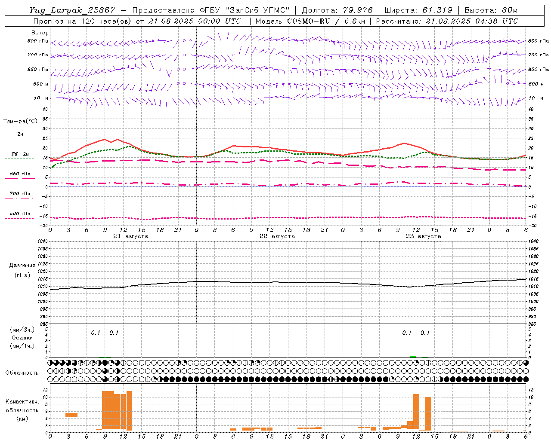Click the (гПа) unit under Давление
Screen dimensions: 551x440
22,275
